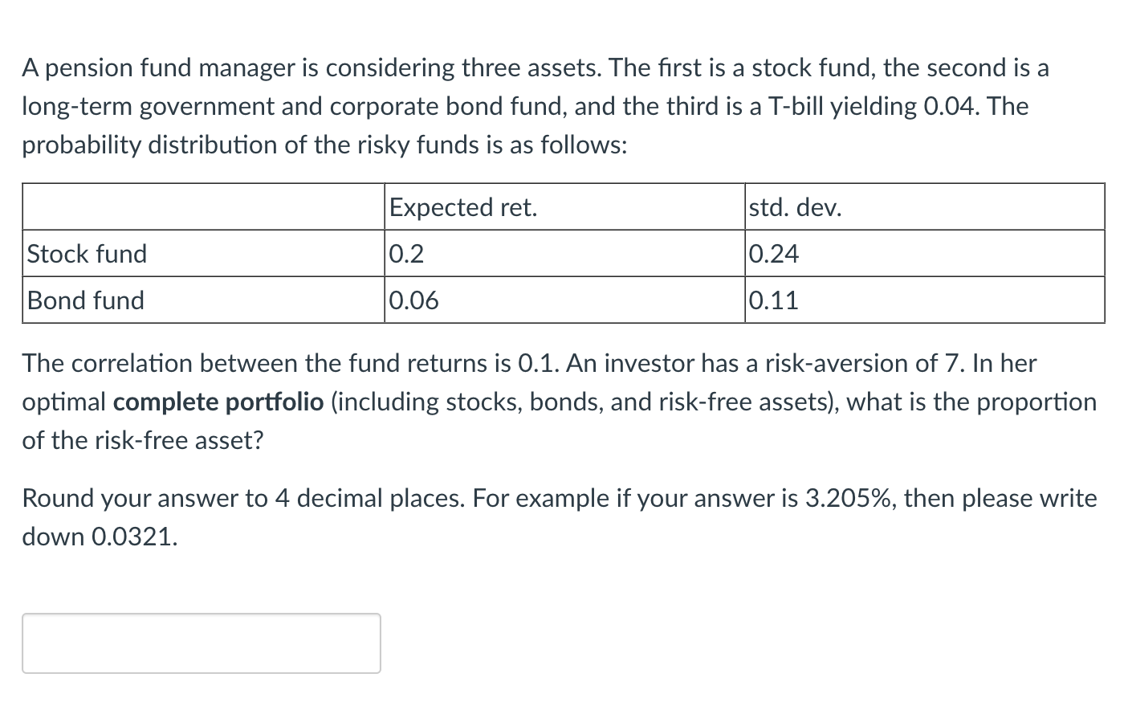
Task: Click the std. dev. column header
Action: (795, 207)
